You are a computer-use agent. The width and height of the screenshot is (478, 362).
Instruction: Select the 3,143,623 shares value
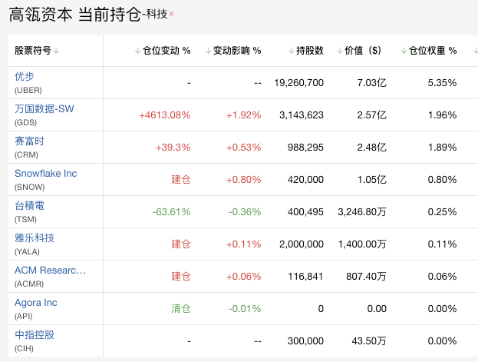[x=302, y=115]
